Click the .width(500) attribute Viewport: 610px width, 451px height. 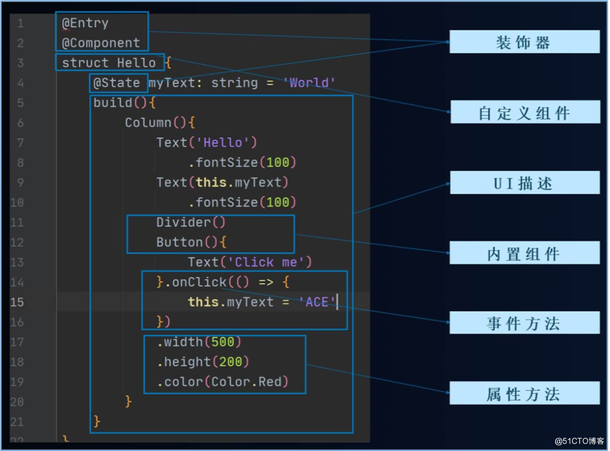[199, 342]
